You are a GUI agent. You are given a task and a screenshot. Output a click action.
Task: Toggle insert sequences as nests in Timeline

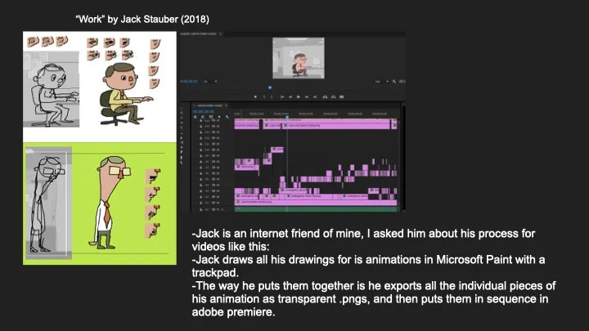tap(196, 117)
